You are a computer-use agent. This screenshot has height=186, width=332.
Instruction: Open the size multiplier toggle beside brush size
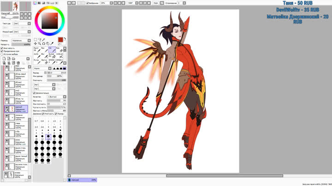[45, 73]
